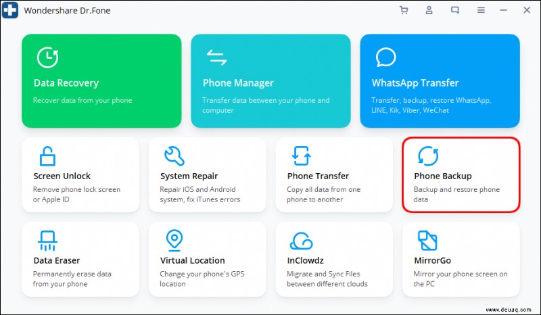Click "Recover data from your phone" text

click(83, 101)
